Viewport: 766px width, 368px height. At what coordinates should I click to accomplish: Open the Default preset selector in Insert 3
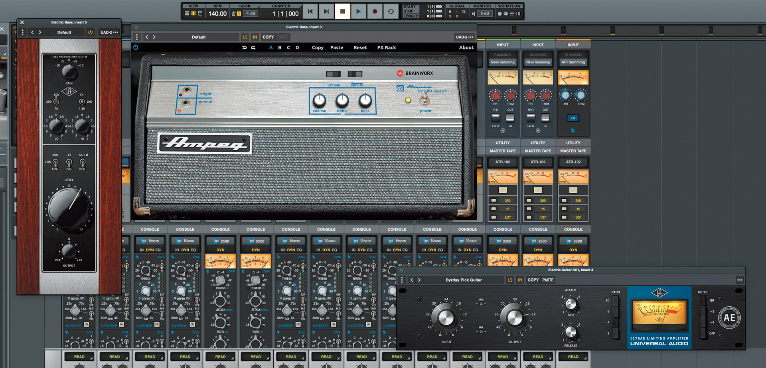coord(199,37)
